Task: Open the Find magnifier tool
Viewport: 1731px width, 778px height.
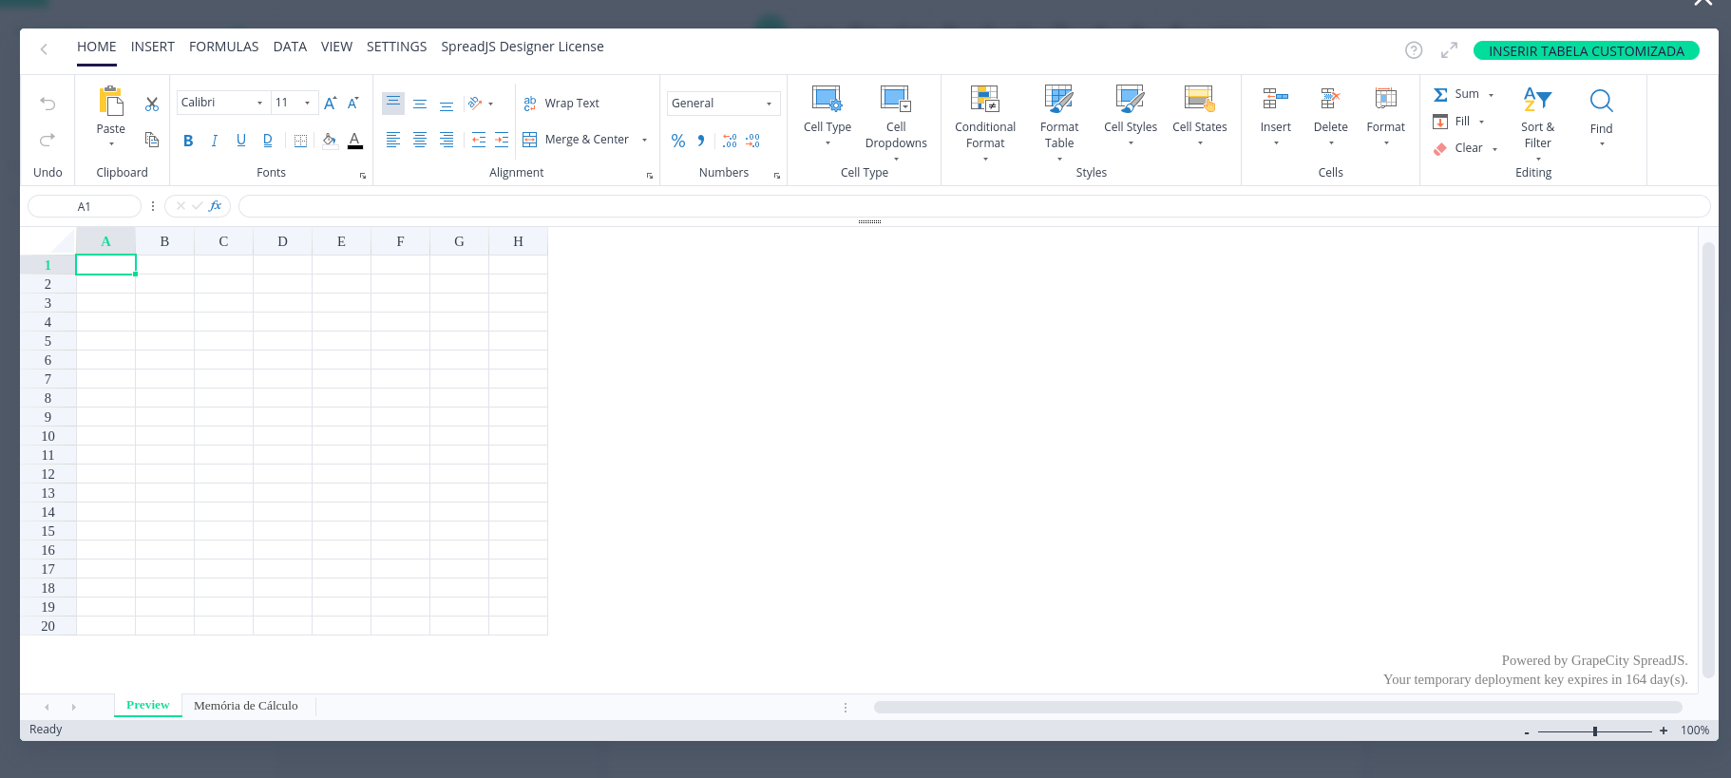Action: point(1601,102)
